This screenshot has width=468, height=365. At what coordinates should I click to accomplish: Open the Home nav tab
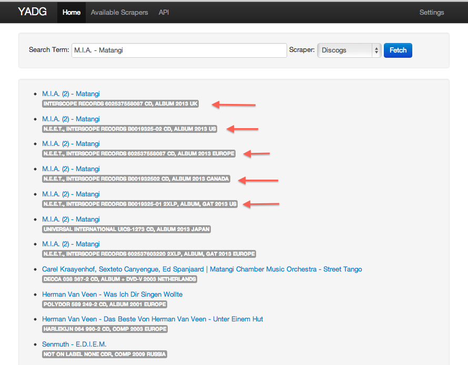pos(72,12)
